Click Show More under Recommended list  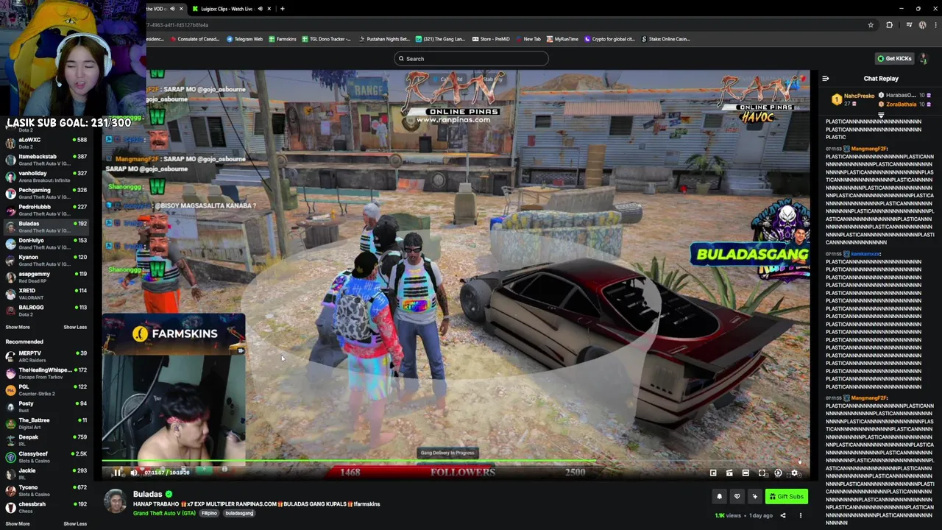click(18, 523)
